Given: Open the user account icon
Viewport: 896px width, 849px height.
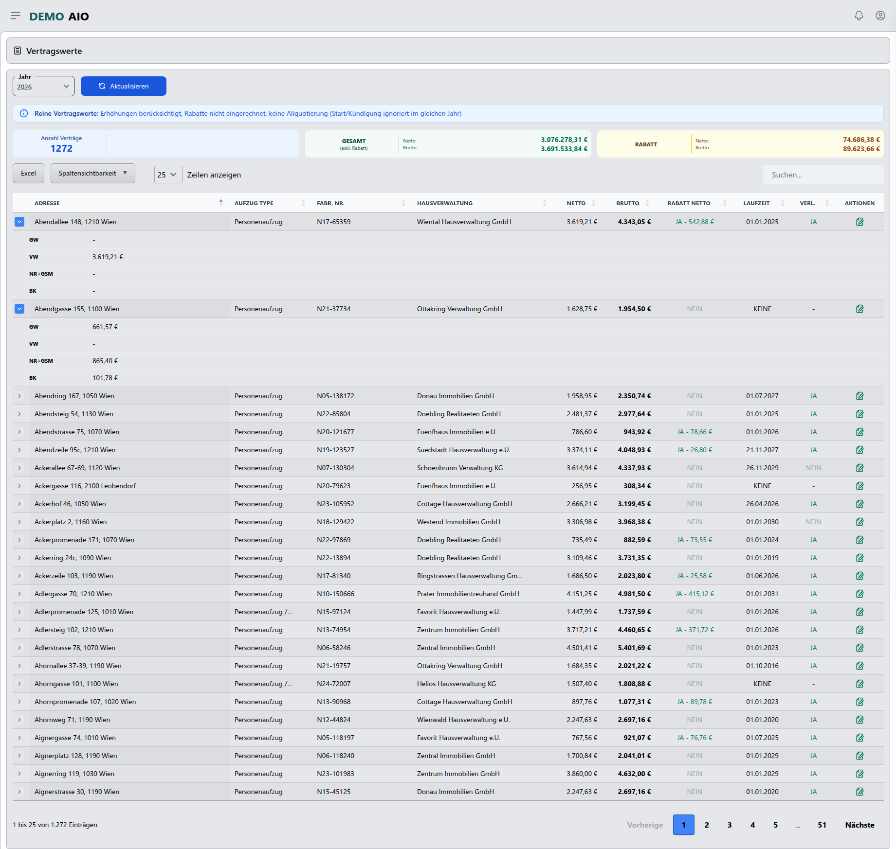Looking at the screenshot, I should (x=880, y=16).
